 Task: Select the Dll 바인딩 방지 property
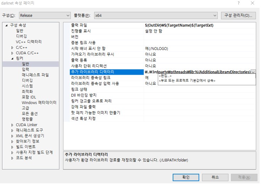point(163,95)
